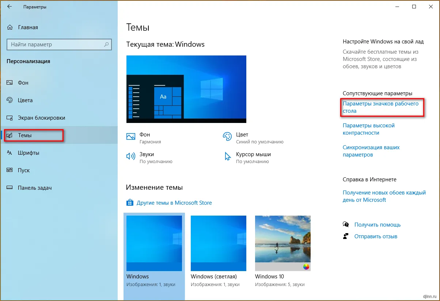Click Синхронизация ваших параметров link
The image size is (440, 301).
[x=371, y=151]
